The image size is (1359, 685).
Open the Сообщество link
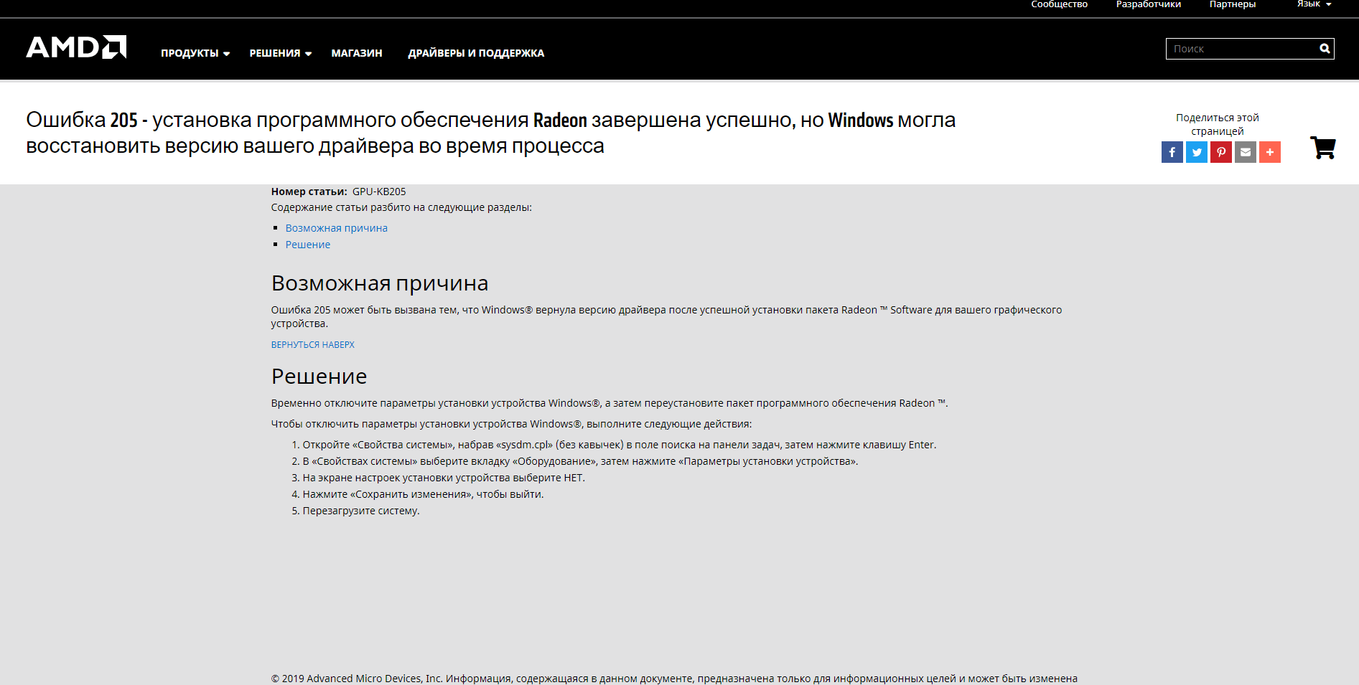(1059, 4)
